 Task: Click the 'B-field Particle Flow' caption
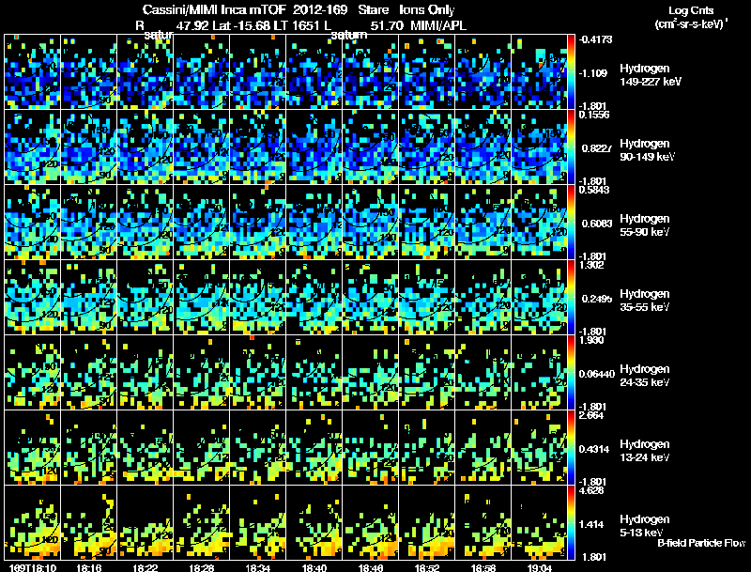click(701, 543)
